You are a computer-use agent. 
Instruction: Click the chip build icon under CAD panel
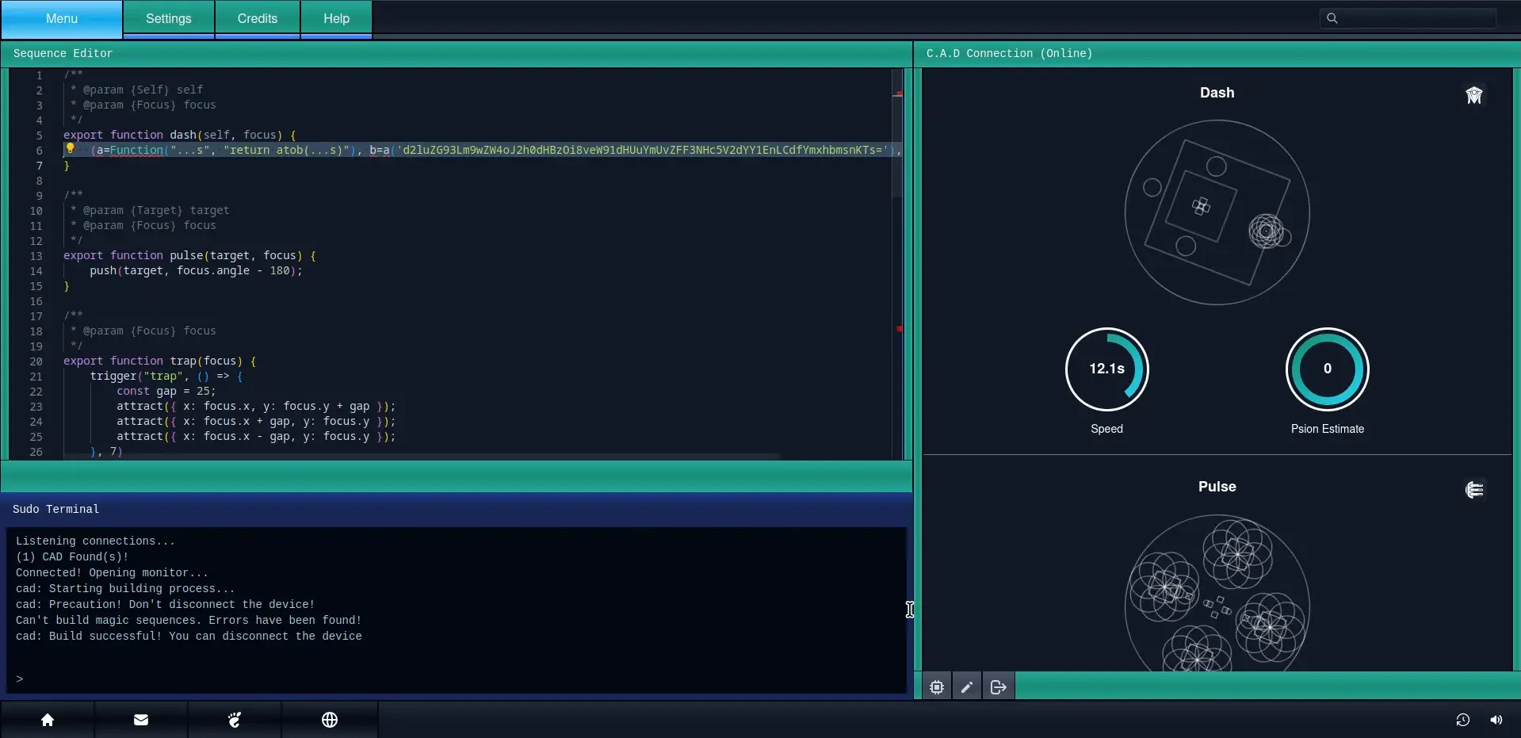click(x=937, y=687)
